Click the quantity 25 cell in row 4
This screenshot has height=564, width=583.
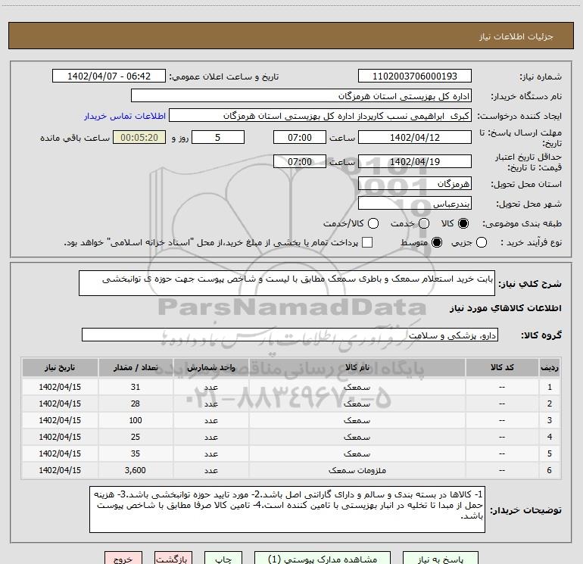coord(136,437)
